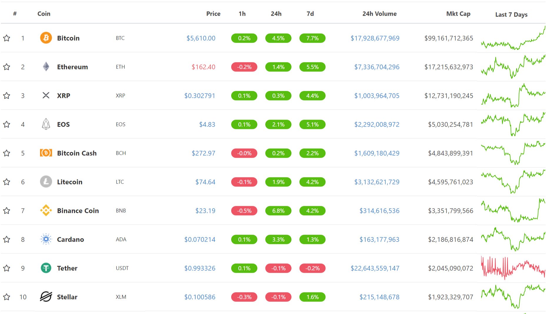Click Bitcoin's 7.7% weekly change badge
The height and width of the screenshot is (314, 550).
[x=312, y=38]
